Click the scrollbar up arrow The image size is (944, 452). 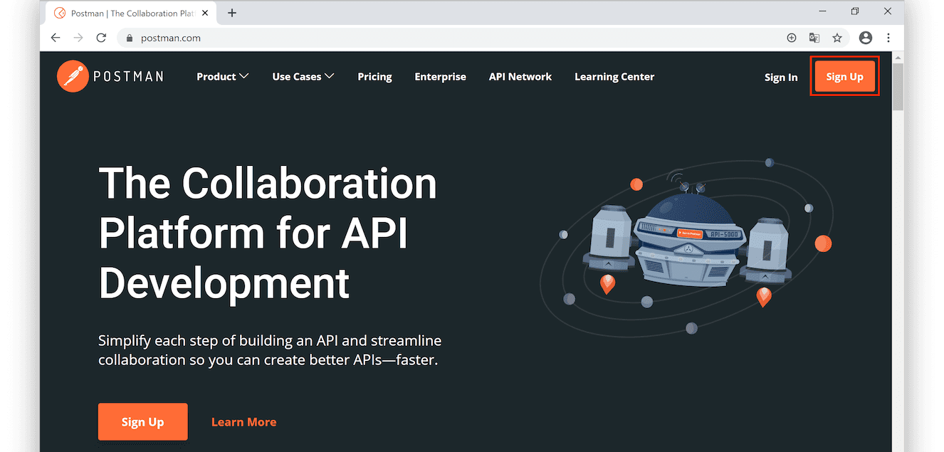(x=898, y=56)
